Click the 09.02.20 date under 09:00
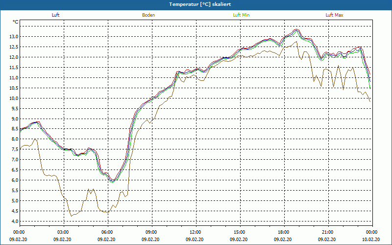 point(150,240)
